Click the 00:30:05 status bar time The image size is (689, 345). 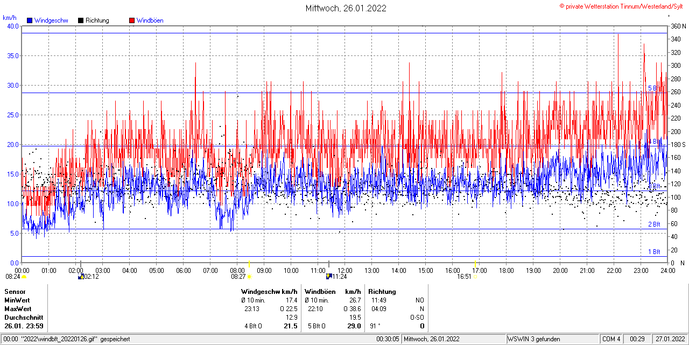[388, 339]
